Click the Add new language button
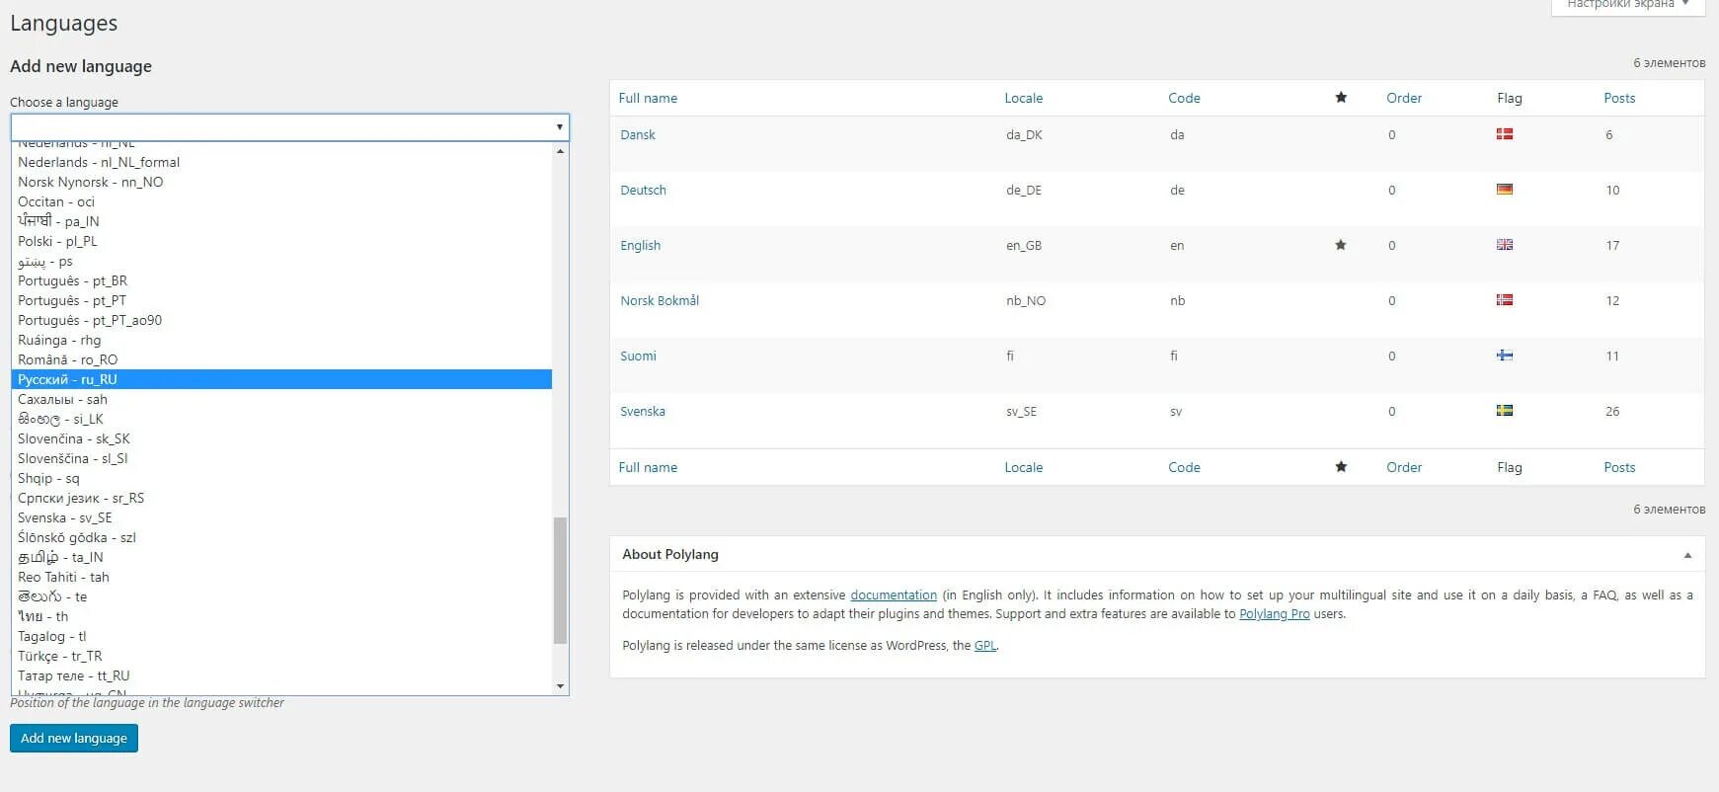This screenshot has width=1719, height=792. [74, 738]
